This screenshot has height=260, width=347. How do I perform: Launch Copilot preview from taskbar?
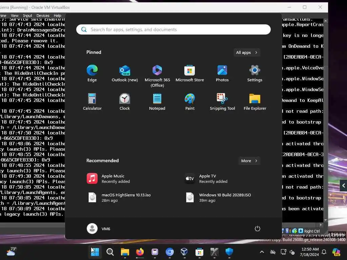click(x=336, y=252)
